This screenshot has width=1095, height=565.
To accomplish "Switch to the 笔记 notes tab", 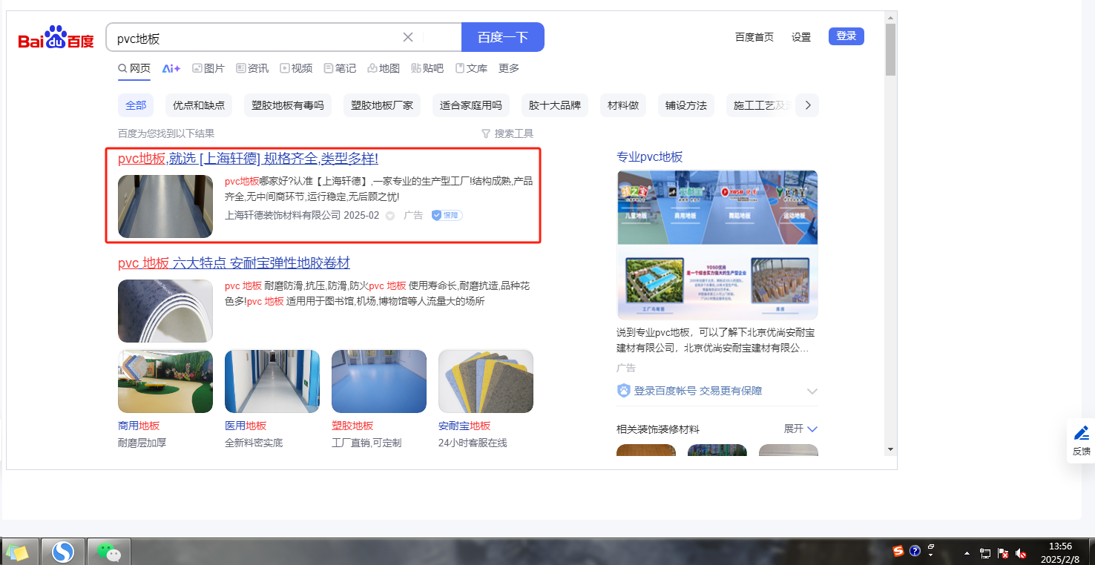I will pos(340,68).
